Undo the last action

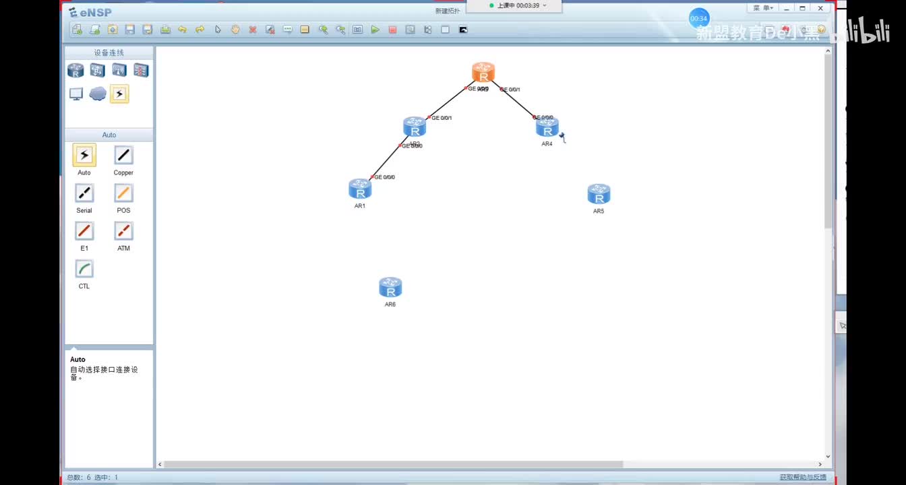[x=183, y=30]
